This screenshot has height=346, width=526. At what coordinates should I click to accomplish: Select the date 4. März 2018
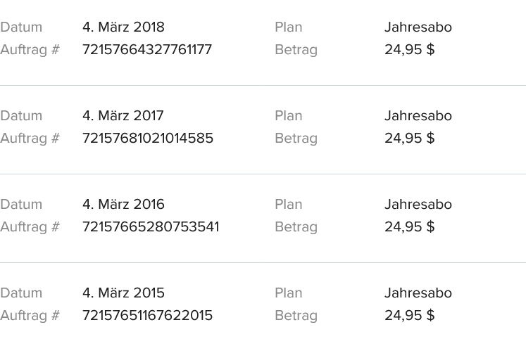pyautogui.click(x=123, y=27)
